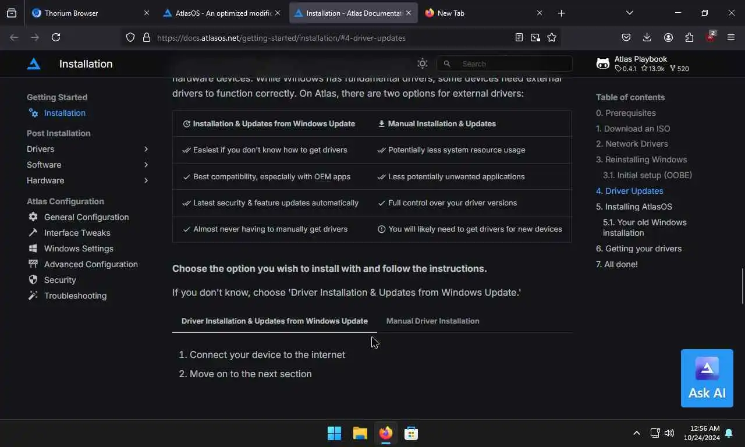Jump to 4. Driver Updates section
The width and height of the screenshot is (745, 447).
(x=630, y=191)
